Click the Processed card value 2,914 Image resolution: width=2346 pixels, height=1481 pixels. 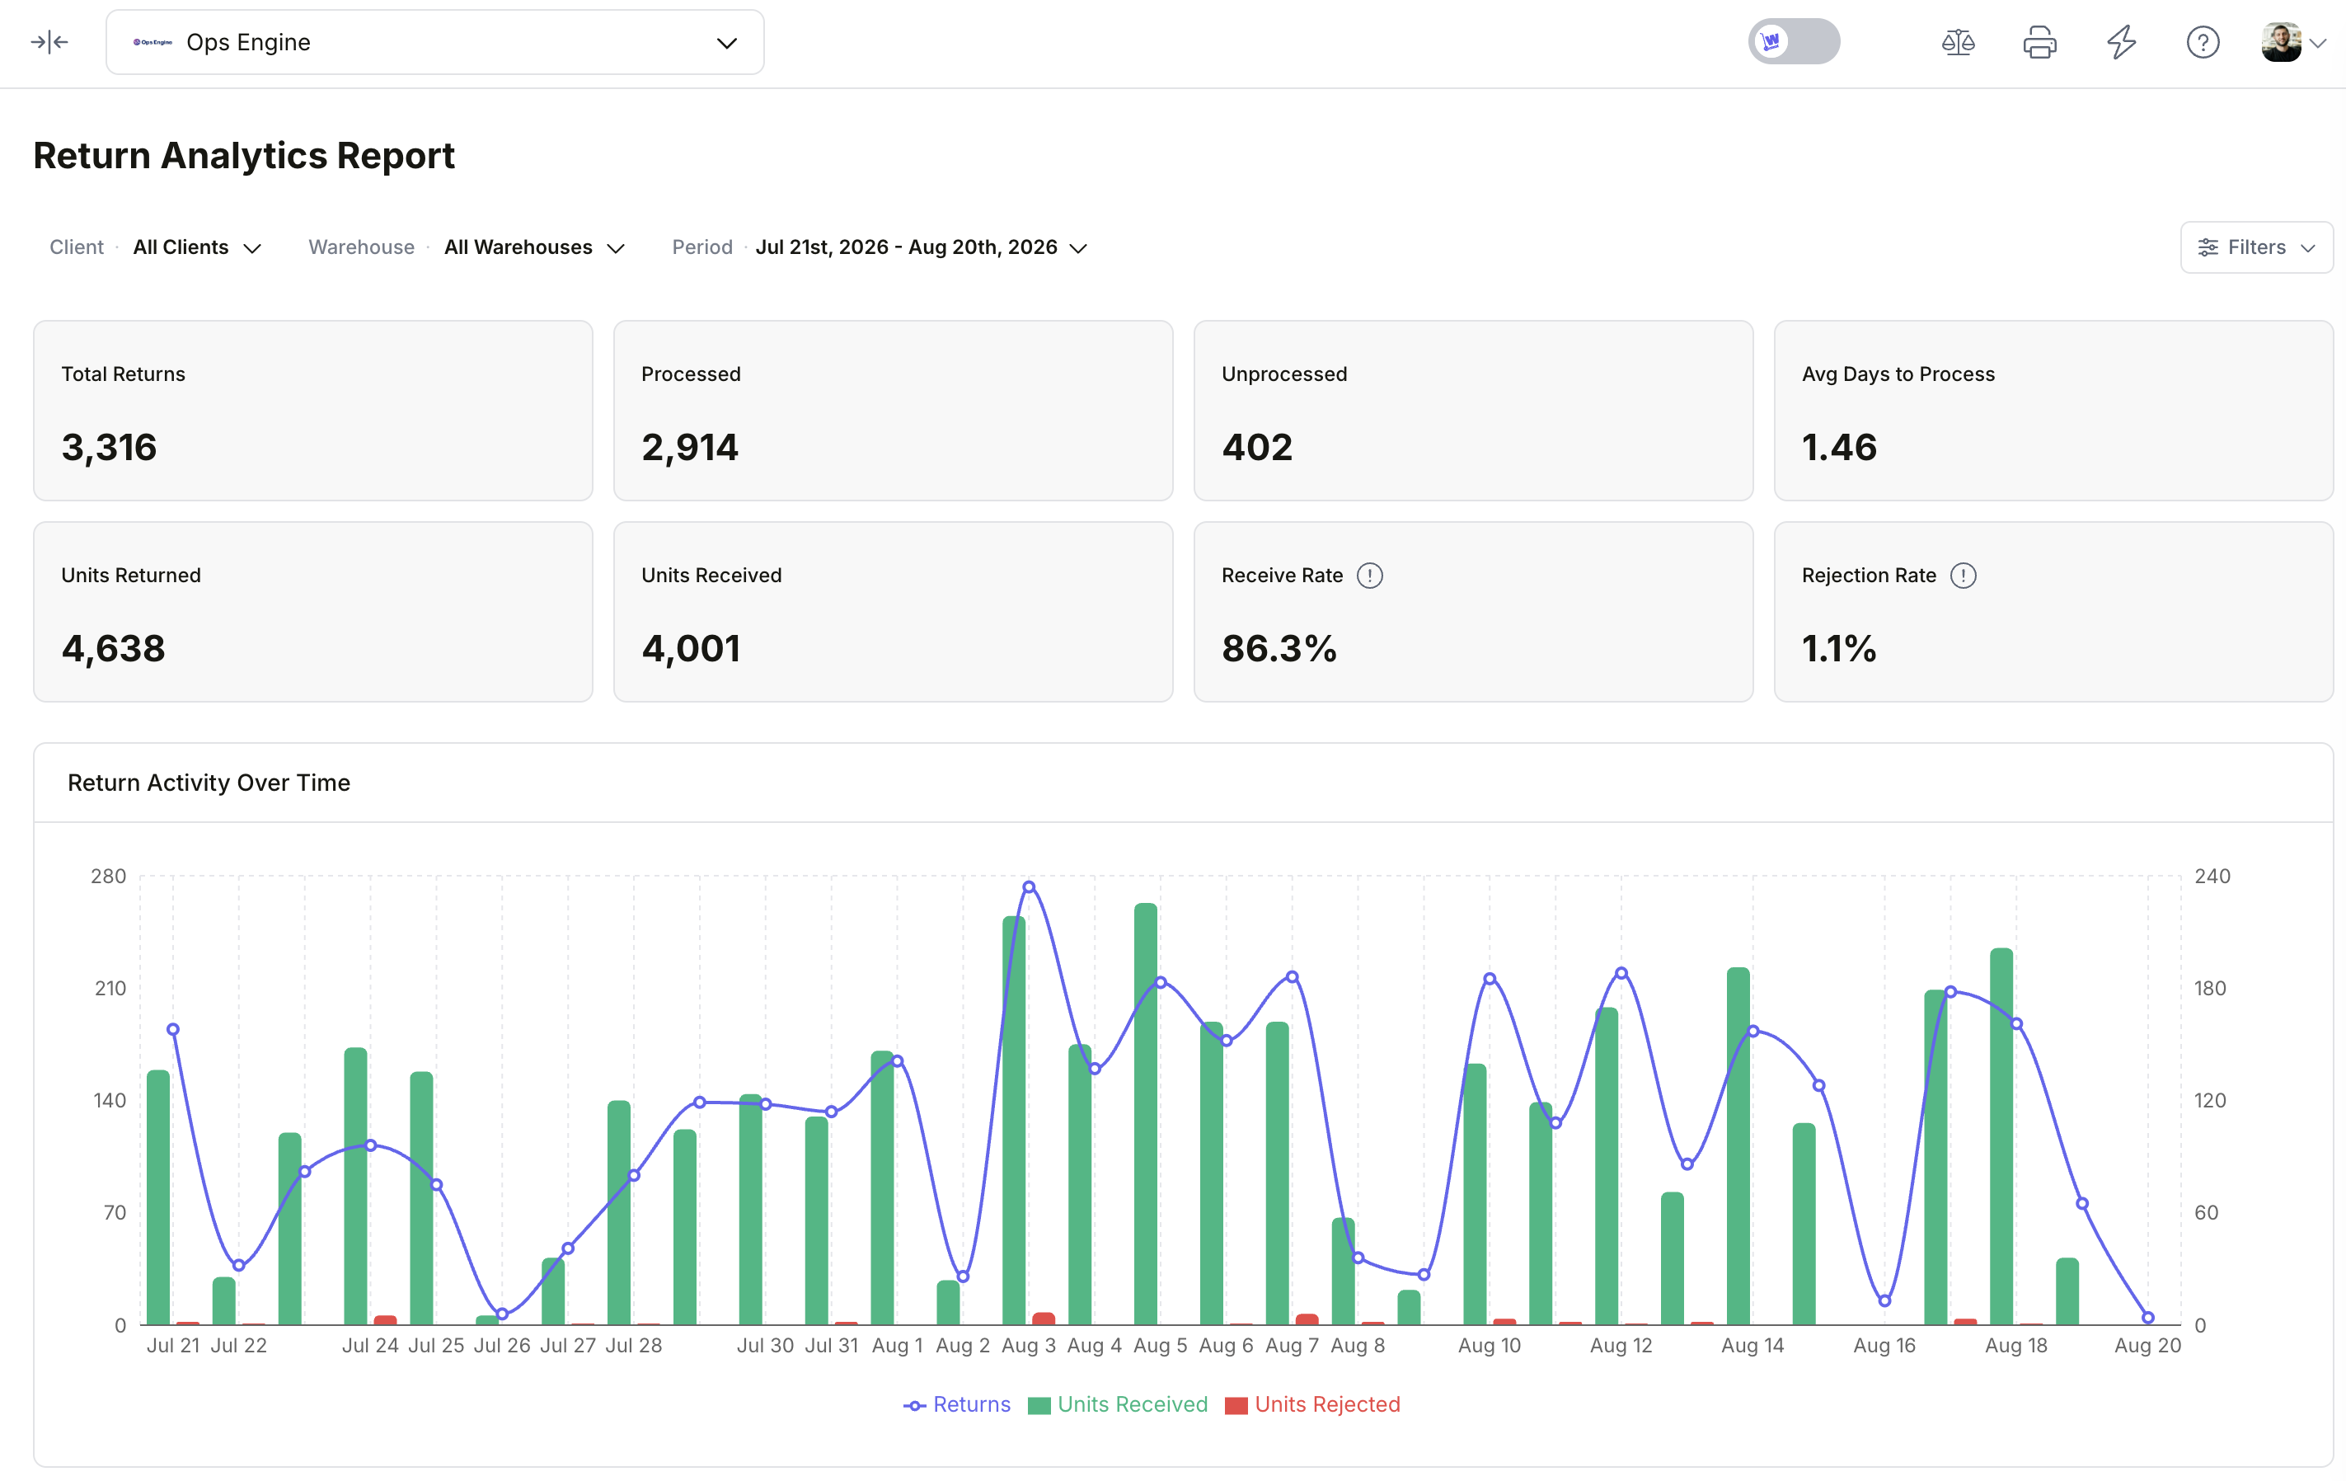[x=690, y=447]
